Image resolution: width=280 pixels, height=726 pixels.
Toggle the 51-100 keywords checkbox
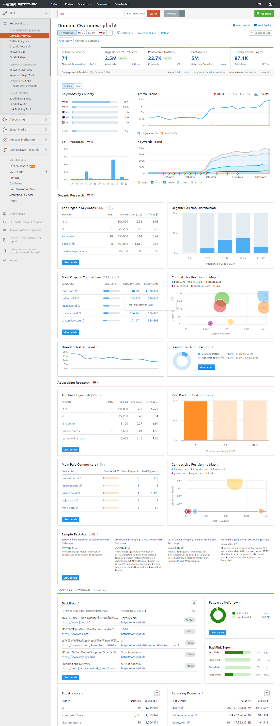pyautogui.click(x=192, y=183)
